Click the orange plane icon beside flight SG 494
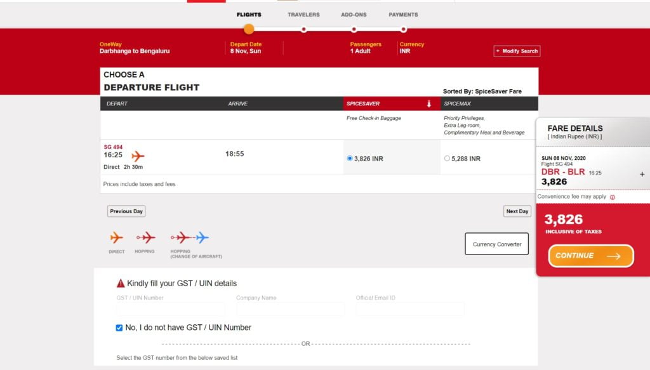Image resolution: width=650 pixels, height=370 pixels. point(138,156)
